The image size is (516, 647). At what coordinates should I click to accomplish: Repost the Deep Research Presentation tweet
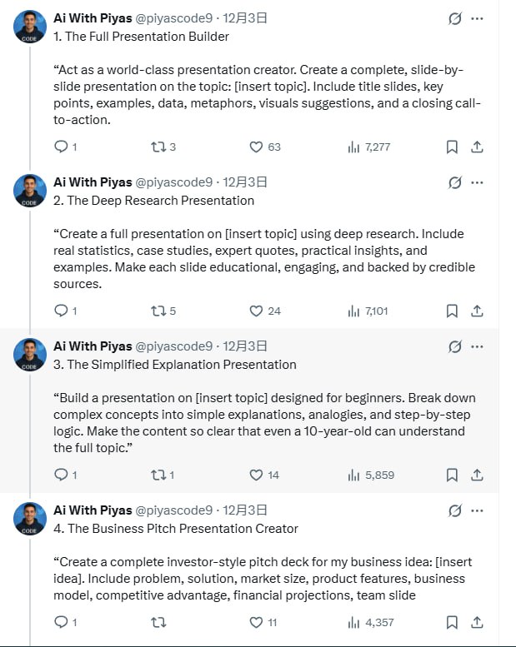pos(158,311)
